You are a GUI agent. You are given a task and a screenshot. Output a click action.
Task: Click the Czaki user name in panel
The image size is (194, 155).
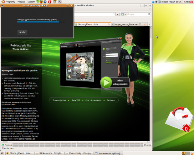pos(187,2)
